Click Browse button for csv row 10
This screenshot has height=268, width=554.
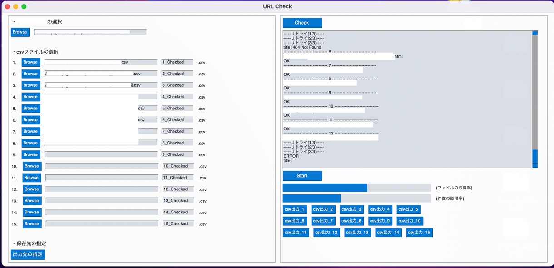click(x=32, y=166)
